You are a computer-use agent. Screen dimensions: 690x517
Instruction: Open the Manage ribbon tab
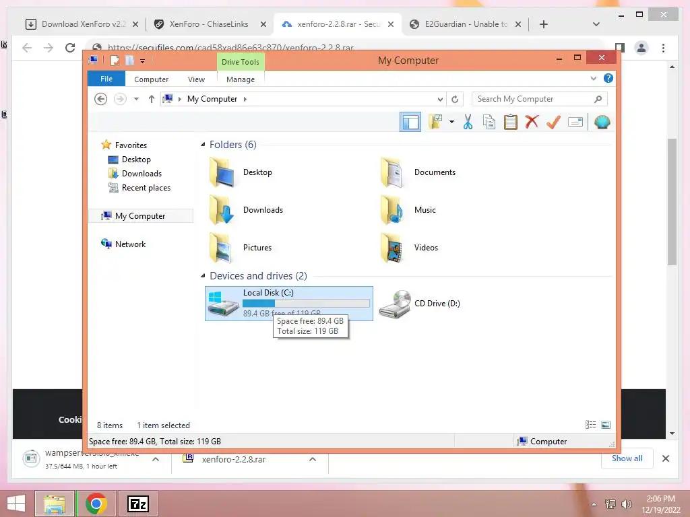point(241,79)
